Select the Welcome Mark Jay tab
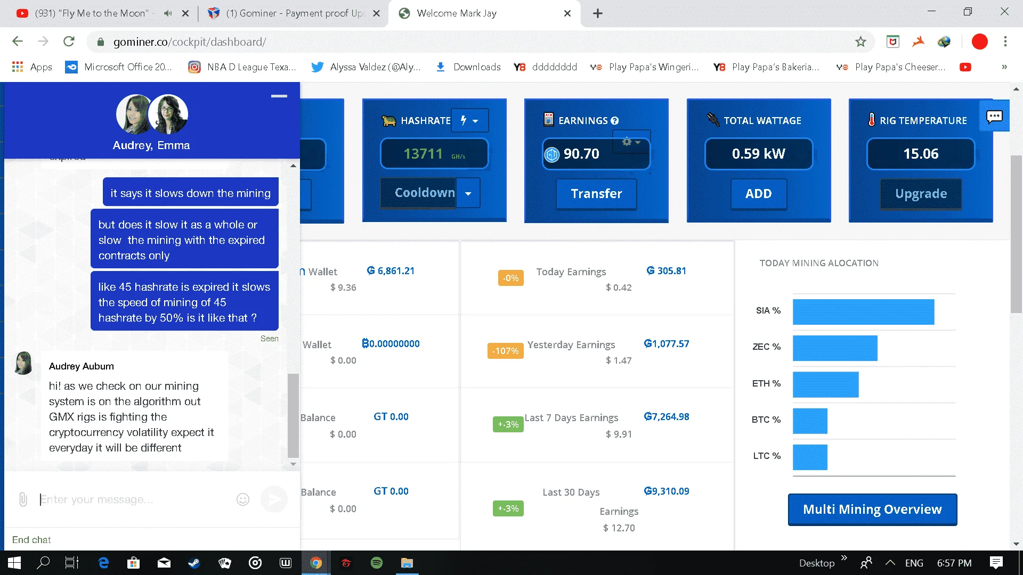1023x575 pixels. 457,13
